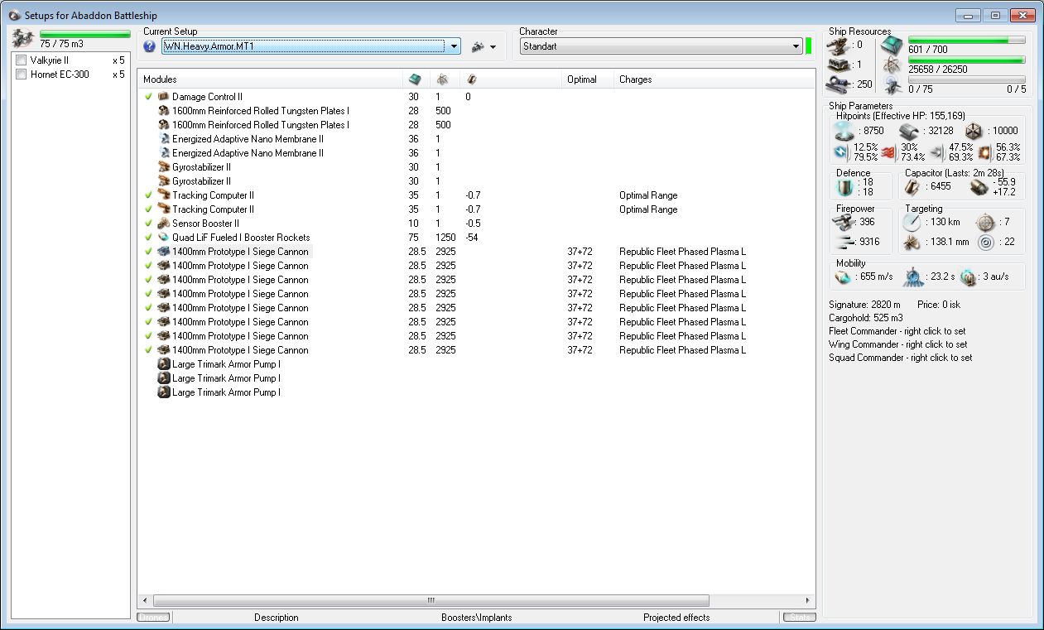Click the shield hitpoints icon showing 8750
Viewport: 1044px width, 630px height.
[845, 131]
